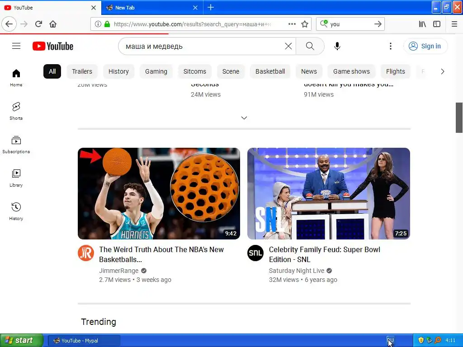Screen dimensions: 463x347
Task: Click the Sign in button
Action: pos(425,46)
